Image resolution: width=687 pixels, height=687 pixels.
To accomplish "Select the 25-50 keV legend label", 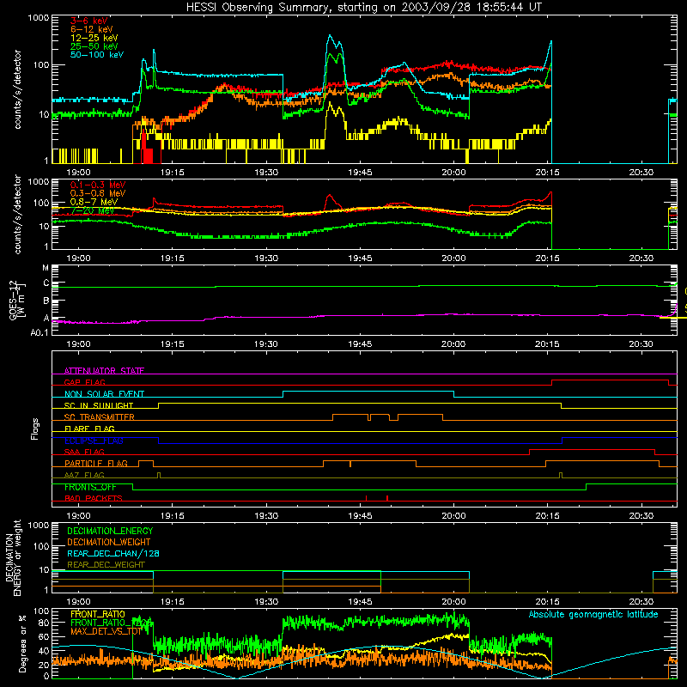I will point(94,46).
